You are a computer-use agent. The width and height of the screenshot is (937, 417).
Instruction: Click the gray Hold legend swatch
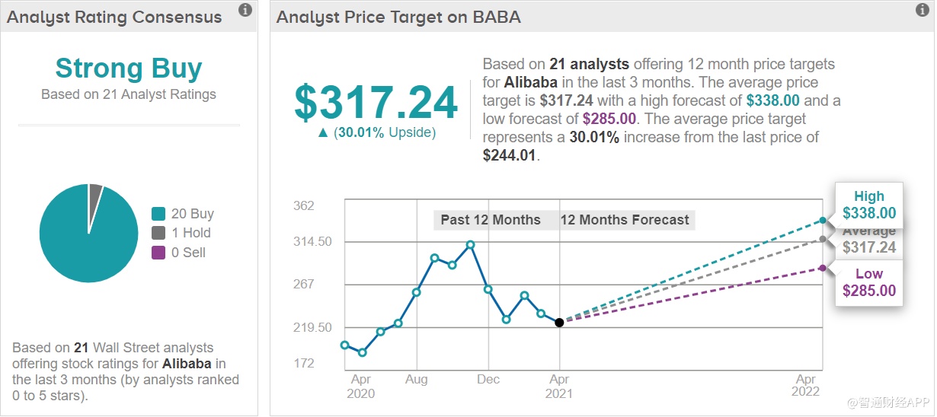tap(158, 233)
